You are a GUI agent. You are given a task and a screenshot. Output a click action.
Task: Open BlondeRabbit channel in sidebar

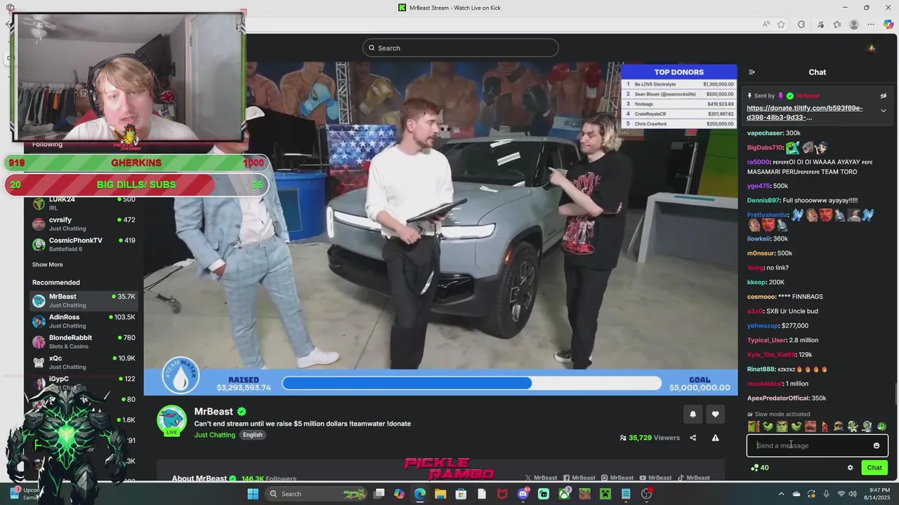(x=84, y=342)
